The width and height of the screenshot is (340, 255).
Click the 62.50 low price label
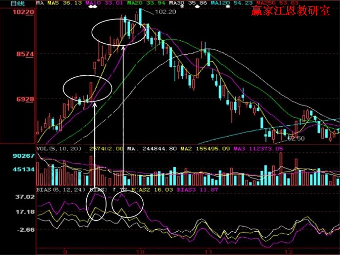click(296, 139)
